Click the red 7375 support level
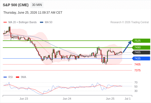Viewport: 151px width, 103px height. (x=137, y=70)
